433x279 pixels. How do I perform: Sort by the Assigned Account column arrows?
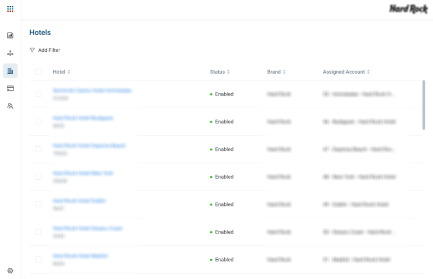tap(369, 72)
